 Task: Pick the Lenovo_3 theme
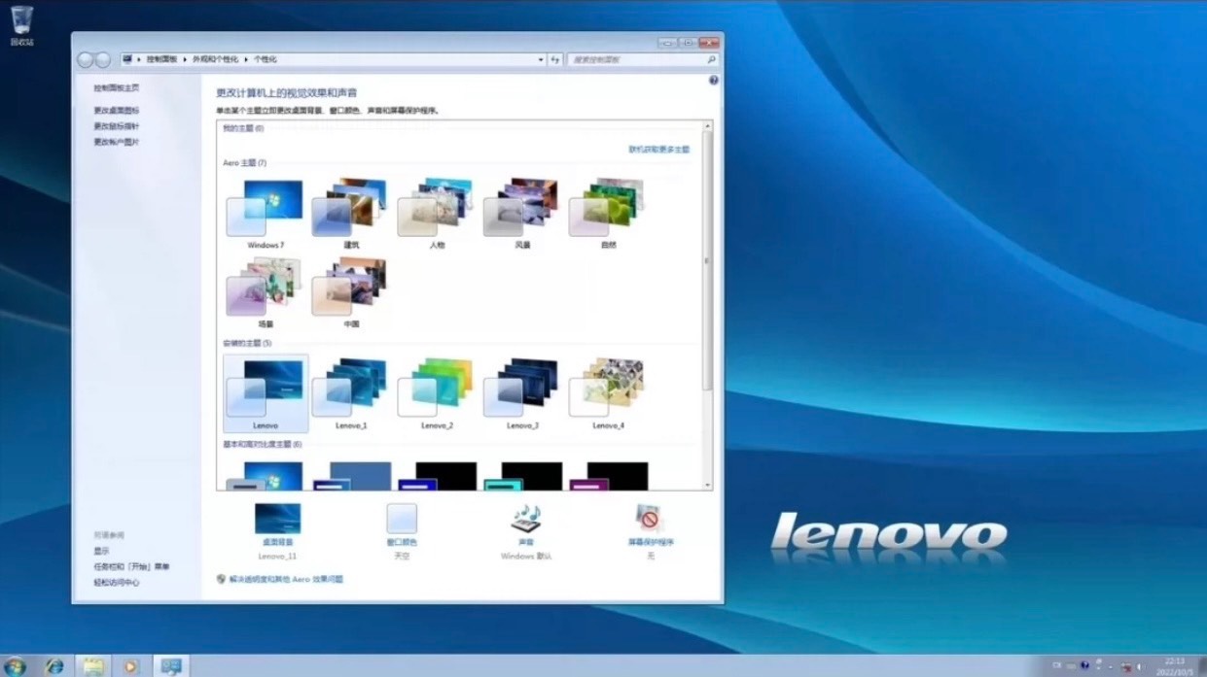[x=521, y=393]
